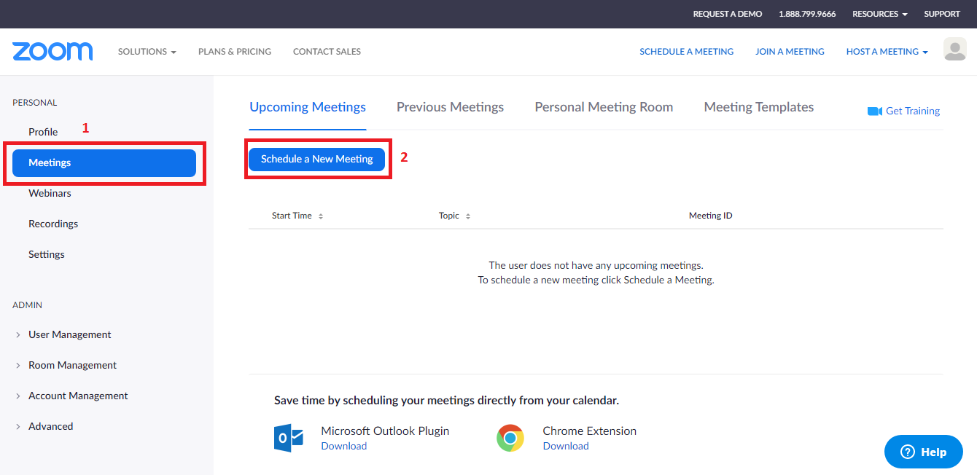Open the Host a Meeting dropdown
Viewport: 977px width, 475px height.
[x=887, y=52]
